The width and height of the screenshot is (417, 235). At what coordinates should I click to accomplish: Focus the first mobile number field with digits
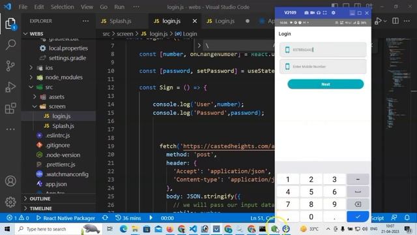323,50
